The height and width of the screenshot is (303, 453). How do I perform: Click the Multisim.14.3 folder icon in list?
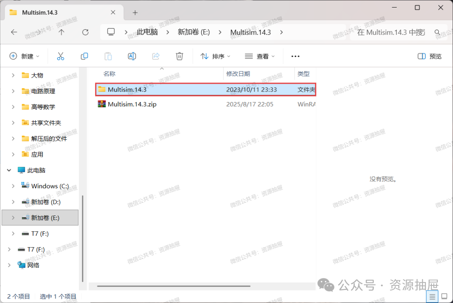[102, 89]
